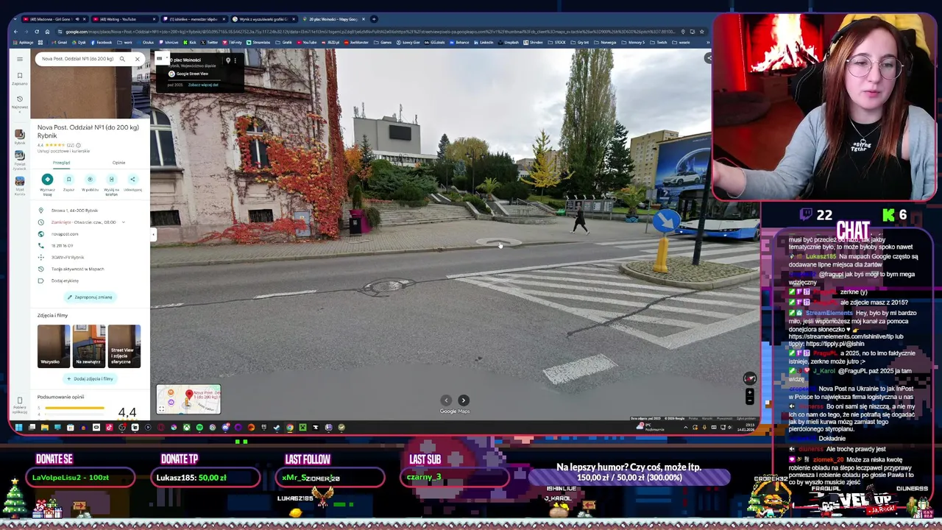Click the Chrome address bar
The image size is (942, 530).
coord(368,32)
